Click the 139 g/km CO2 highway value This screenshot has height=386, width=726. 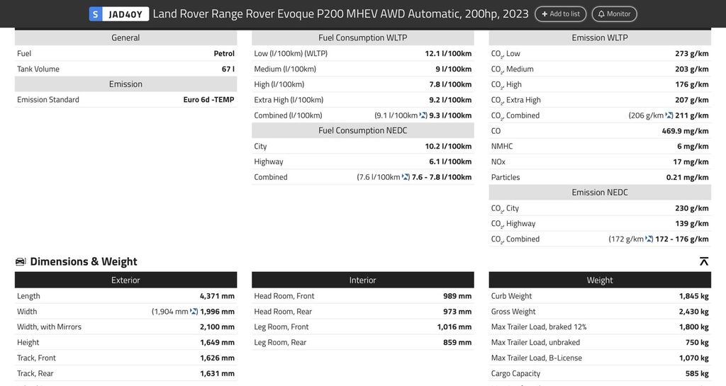692,223
